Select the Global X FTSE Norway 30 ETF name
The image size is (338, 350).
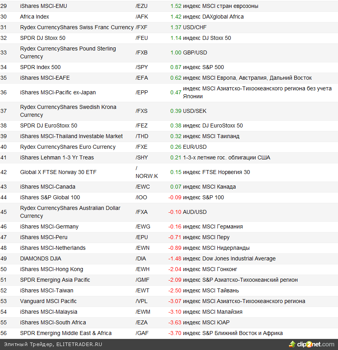58,172
